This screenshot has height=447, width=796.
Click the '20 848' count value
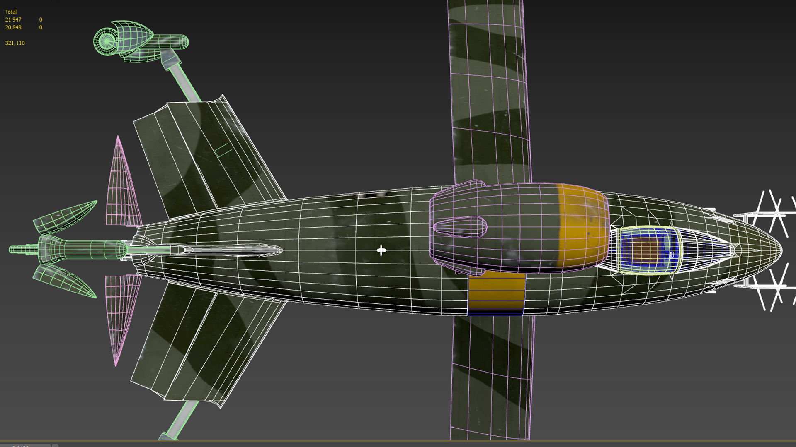(x=13, y=27)
